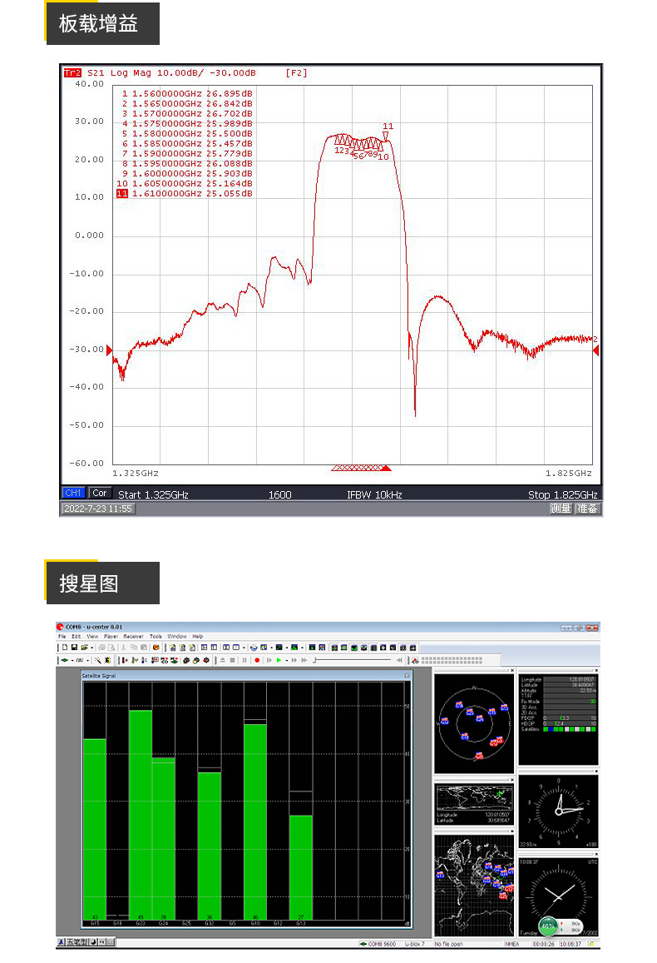Click the green connect port icon

[64, 660]
